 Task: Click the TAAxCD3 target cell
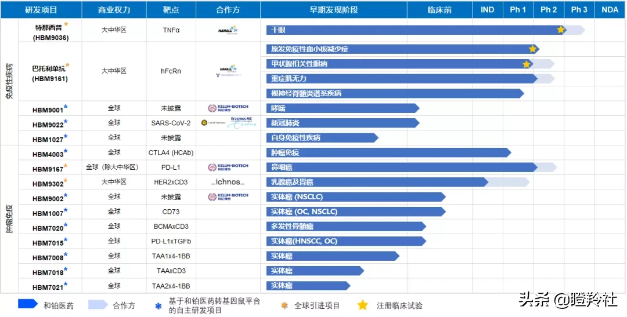coord(171,271)
